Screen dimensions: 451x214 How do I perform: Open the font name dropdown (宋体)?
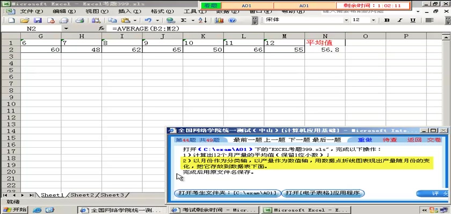click(x=346, y=20)
